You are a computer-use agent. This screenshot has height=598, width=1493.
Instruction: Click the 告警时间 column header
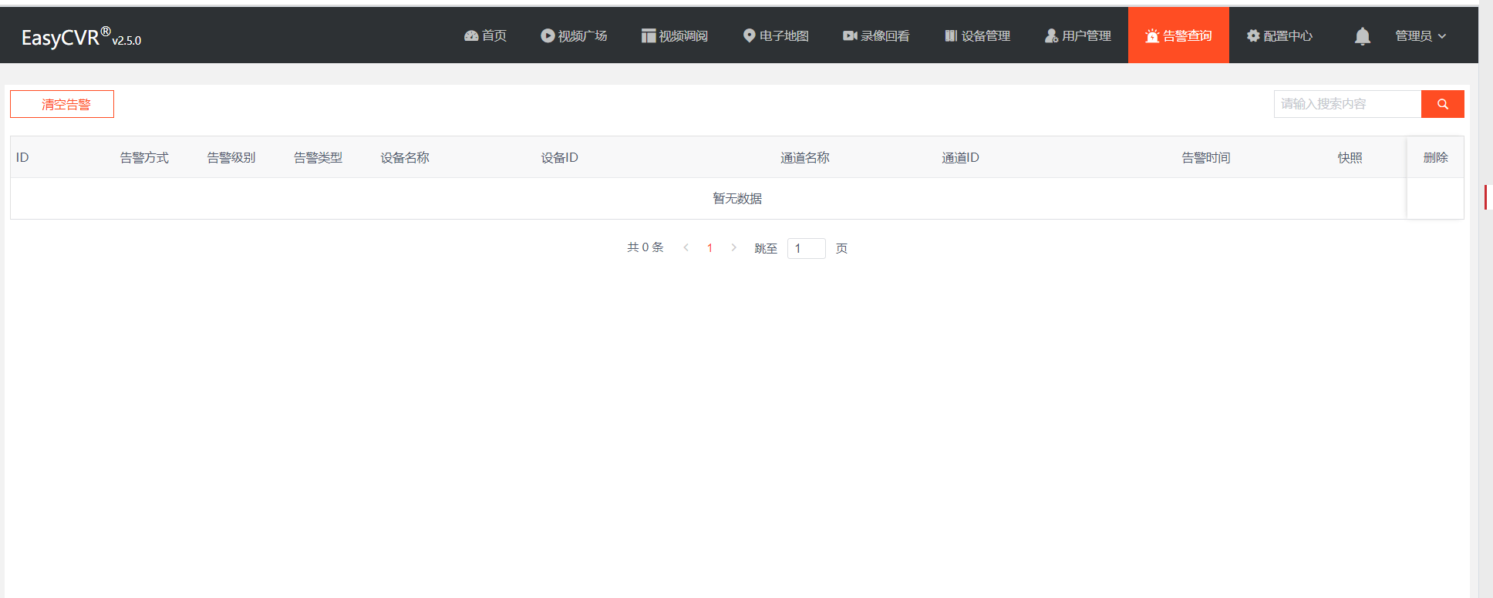point(1206,157)
